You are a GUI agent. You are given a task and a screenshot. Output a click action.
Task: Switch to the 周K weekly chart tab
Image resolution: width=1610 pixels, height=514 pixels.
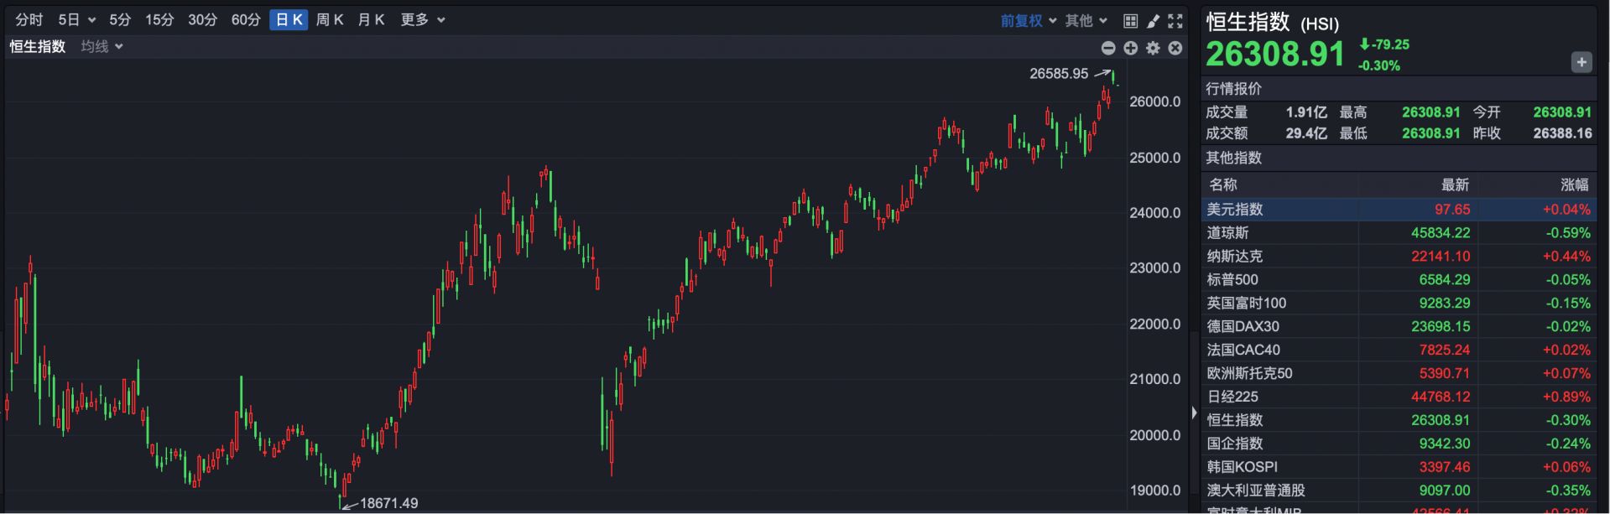pos(330,20)
